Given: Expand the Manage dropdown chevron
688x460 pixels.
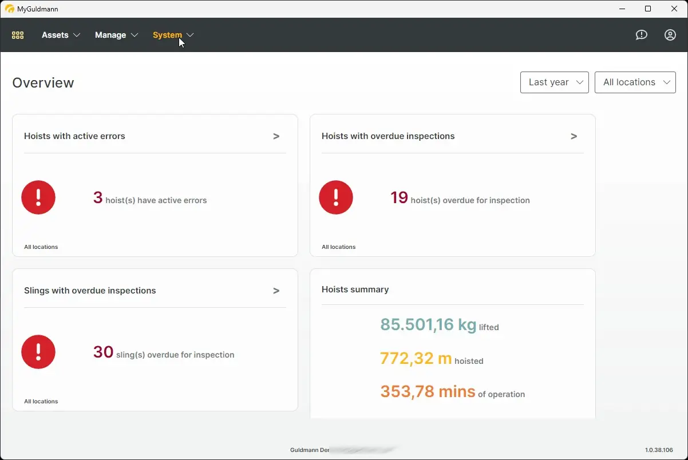Looking at the screenshot, I should click(x=136, y=35).
